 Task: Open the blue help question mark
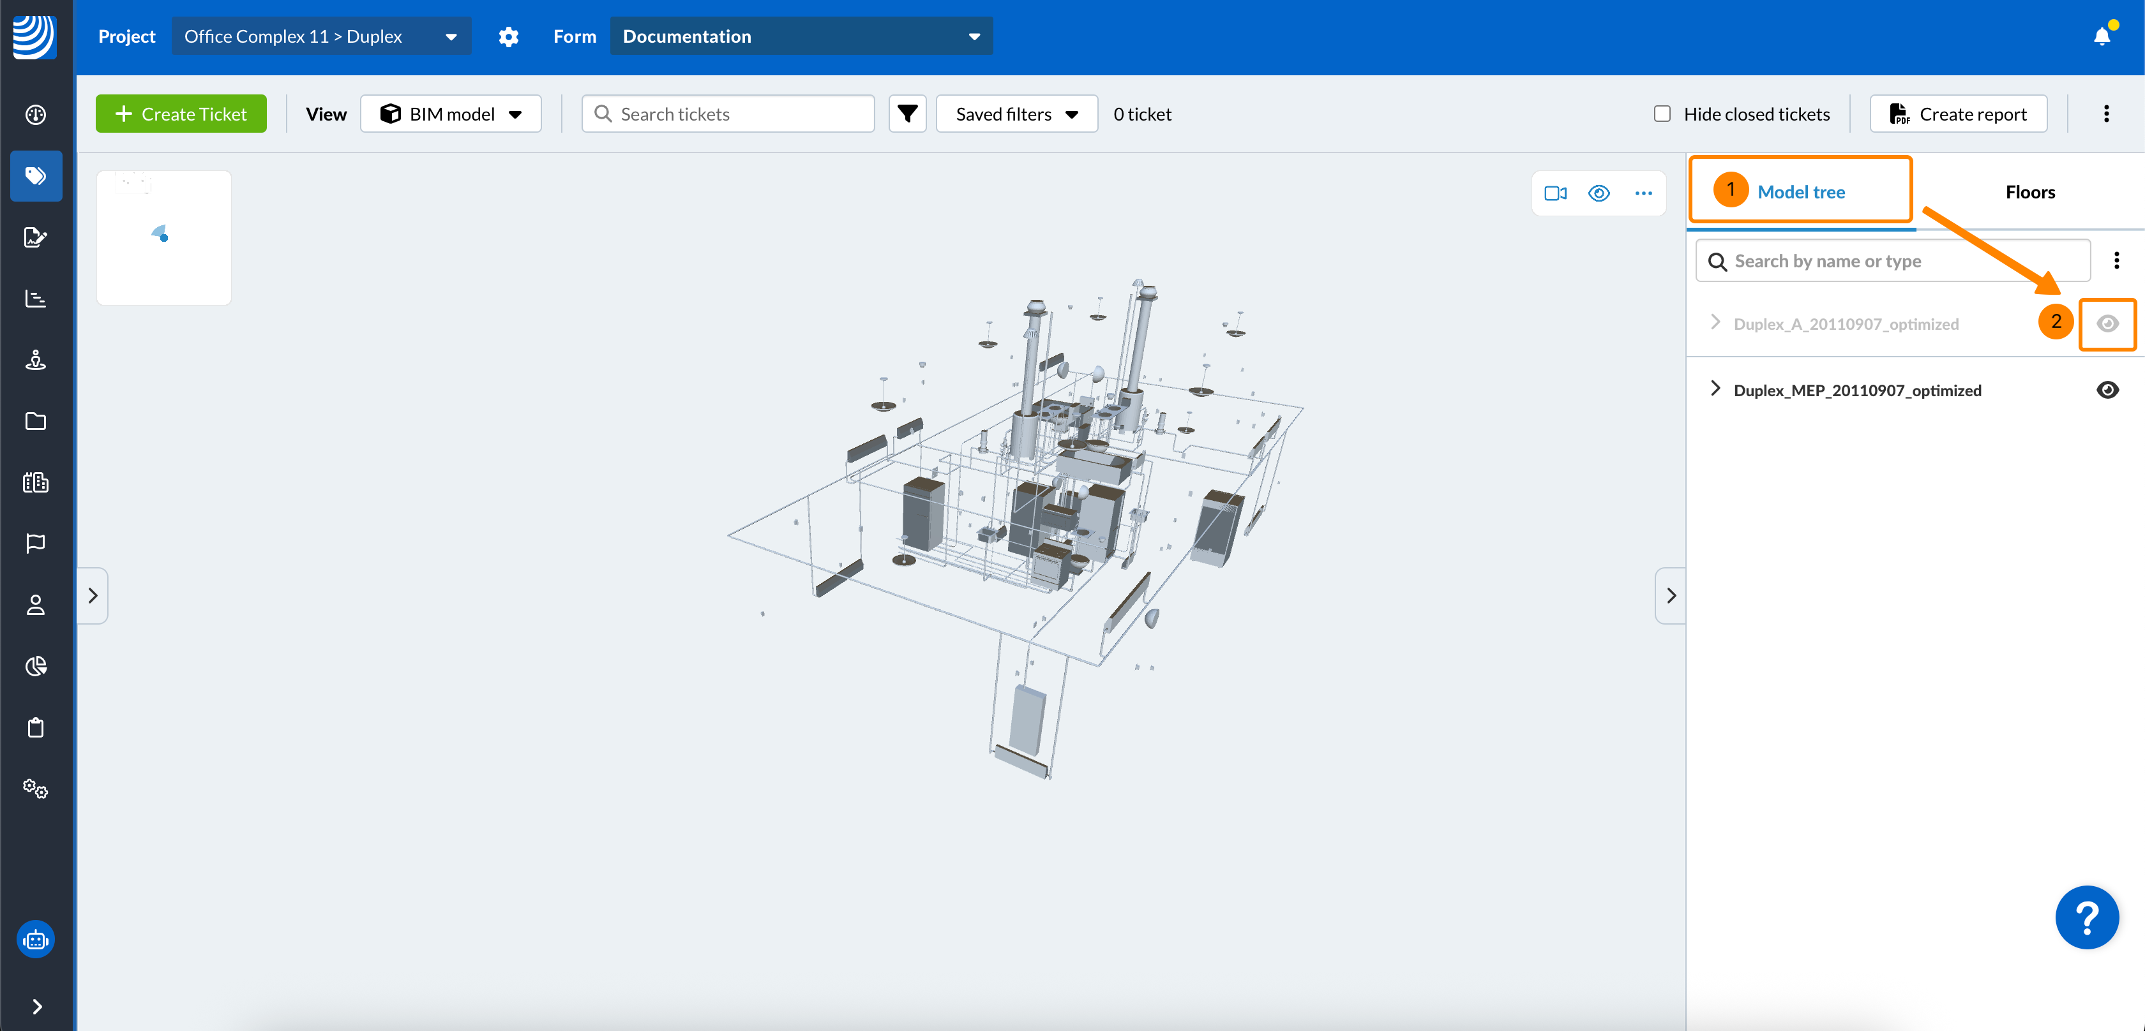tap(2086, 917)
